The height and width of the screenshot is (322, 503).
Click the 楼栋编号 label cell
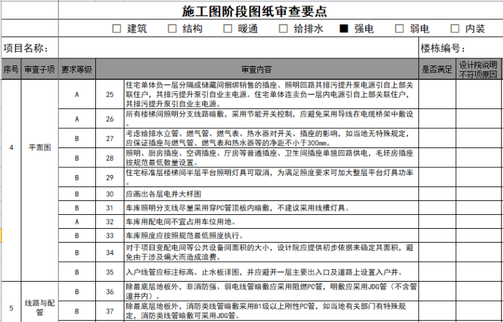[443, 48]
